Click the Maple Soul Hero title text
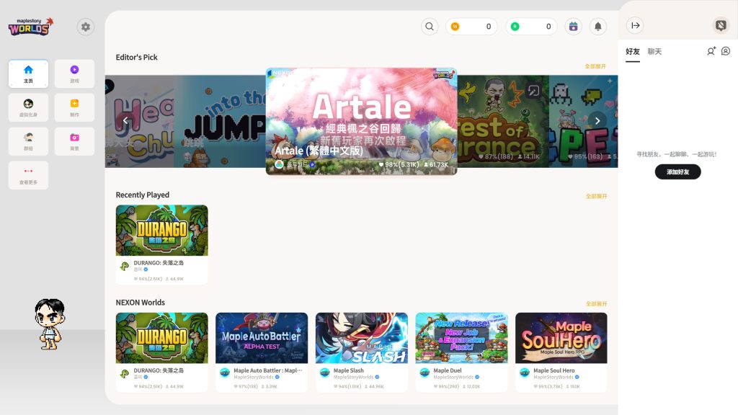The image size is (738, 415). coord(554,370)
